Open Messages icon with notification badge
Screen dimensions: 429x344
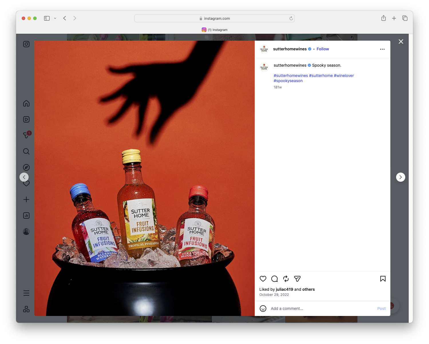tap(26, 135)
